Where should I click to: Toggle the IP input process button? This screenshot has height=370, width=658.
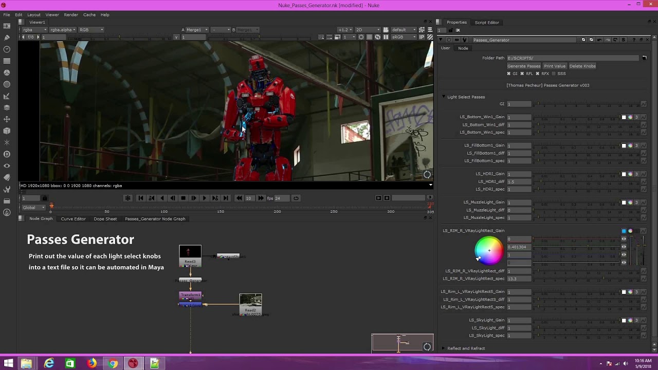(422, 37)
